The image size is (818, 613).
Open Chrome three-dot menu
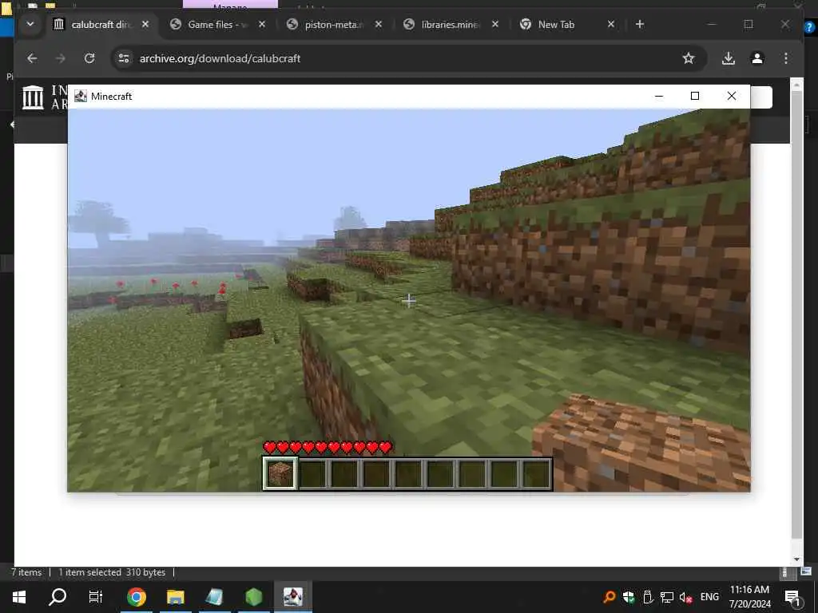pyautogui.click(x=786, y=58)
